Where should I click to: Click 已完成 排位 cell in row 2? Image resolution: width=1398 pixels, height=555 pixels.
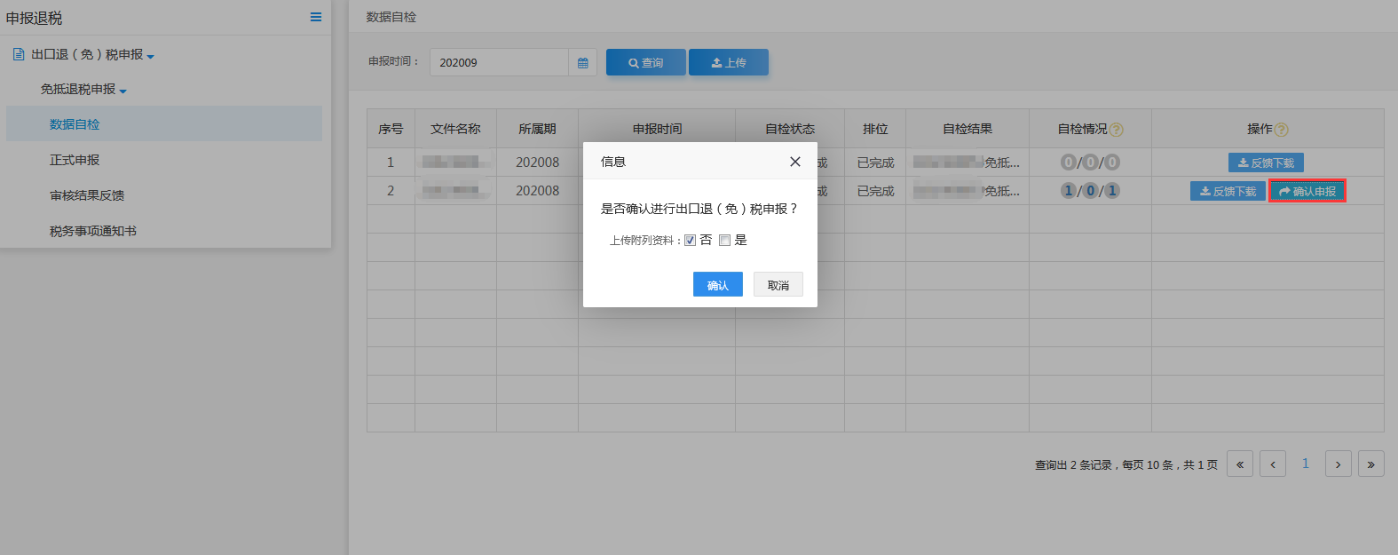pyautogui.click(x=875, y=191)
